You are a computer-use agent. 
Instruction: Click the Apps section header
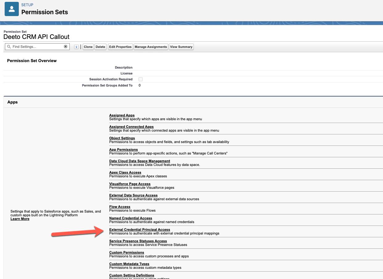(12, 102)
